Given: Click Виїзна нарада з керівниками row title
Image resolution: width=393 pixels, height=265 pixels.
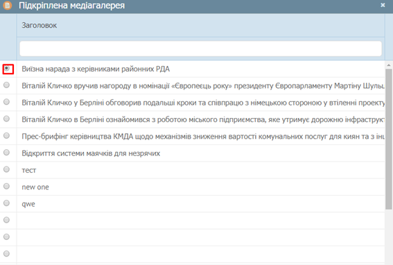Looking at the screenshot, I should point(96,69).
